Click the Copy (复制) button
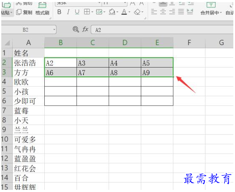The image size is (235, 192). pos(24,12)
